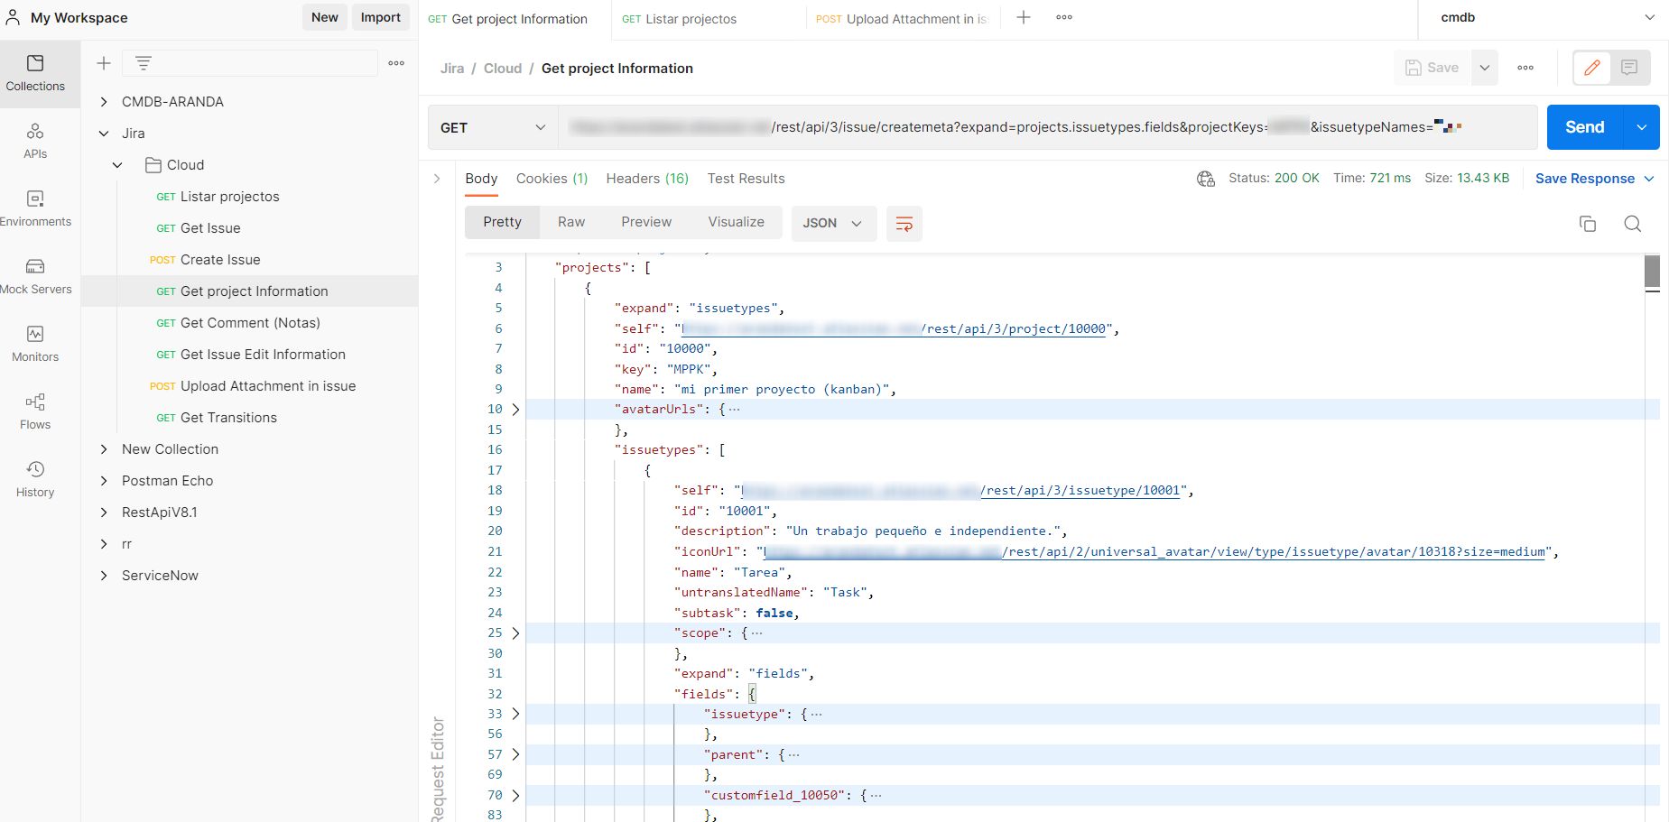
Task: Open the Save button dropdown arrow
Action: [1485, 68]
